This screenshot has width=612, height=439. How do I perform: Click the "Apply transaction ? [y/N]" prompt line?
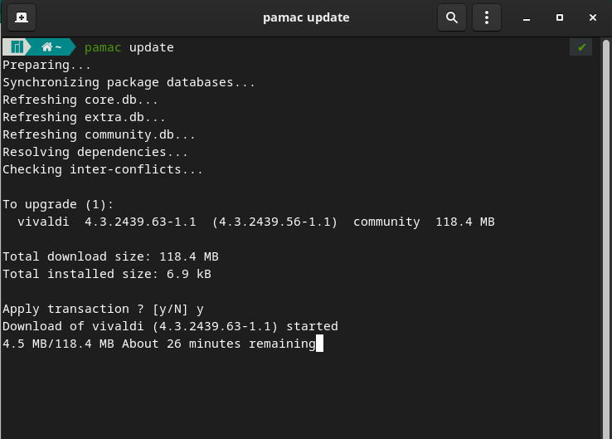[x=103, y=309]
